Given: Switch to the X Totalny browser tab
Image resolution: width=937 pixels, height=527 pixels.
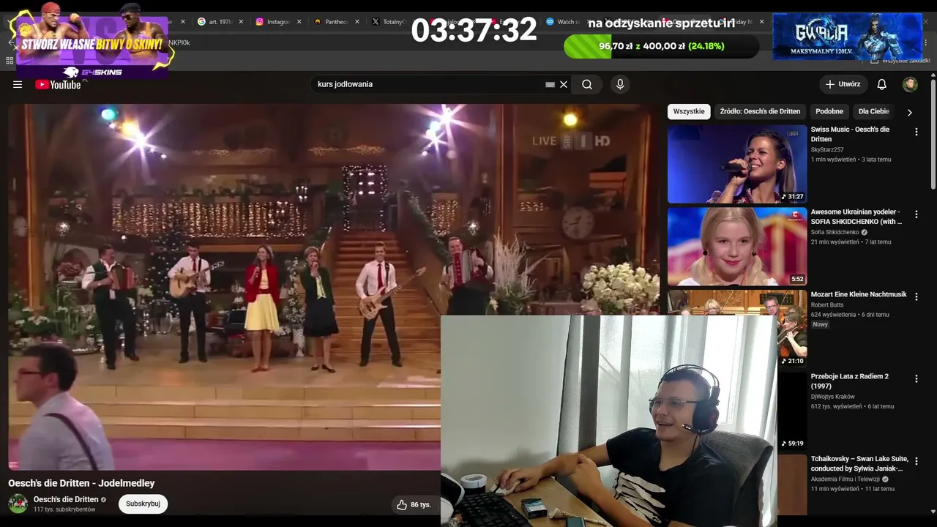Looking at the screenshot, I should (x=388, y=22).
